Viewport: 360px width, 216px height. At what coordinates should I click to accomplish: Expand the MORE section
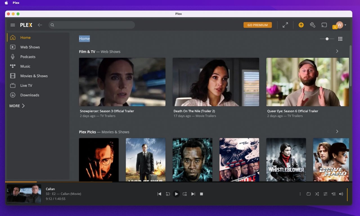point(17,106)
